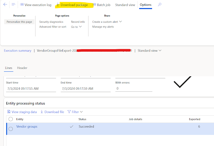
Task: Open the hamburger list menu icon
Action: pyautogui.click(x=13, y=4)
